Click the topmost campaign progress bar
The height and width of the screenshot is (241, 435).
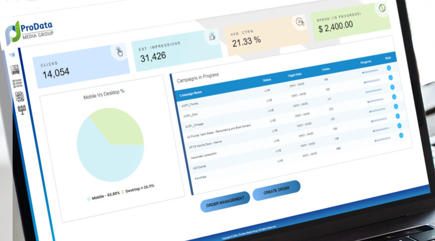coord(370,71)
